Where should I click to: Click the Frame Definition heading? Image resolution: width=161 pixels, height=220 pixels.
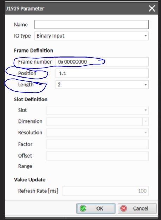(34, 51)
